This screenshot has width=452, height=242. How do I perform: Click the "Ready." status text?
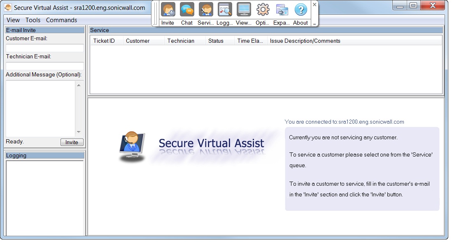[15, 142]
